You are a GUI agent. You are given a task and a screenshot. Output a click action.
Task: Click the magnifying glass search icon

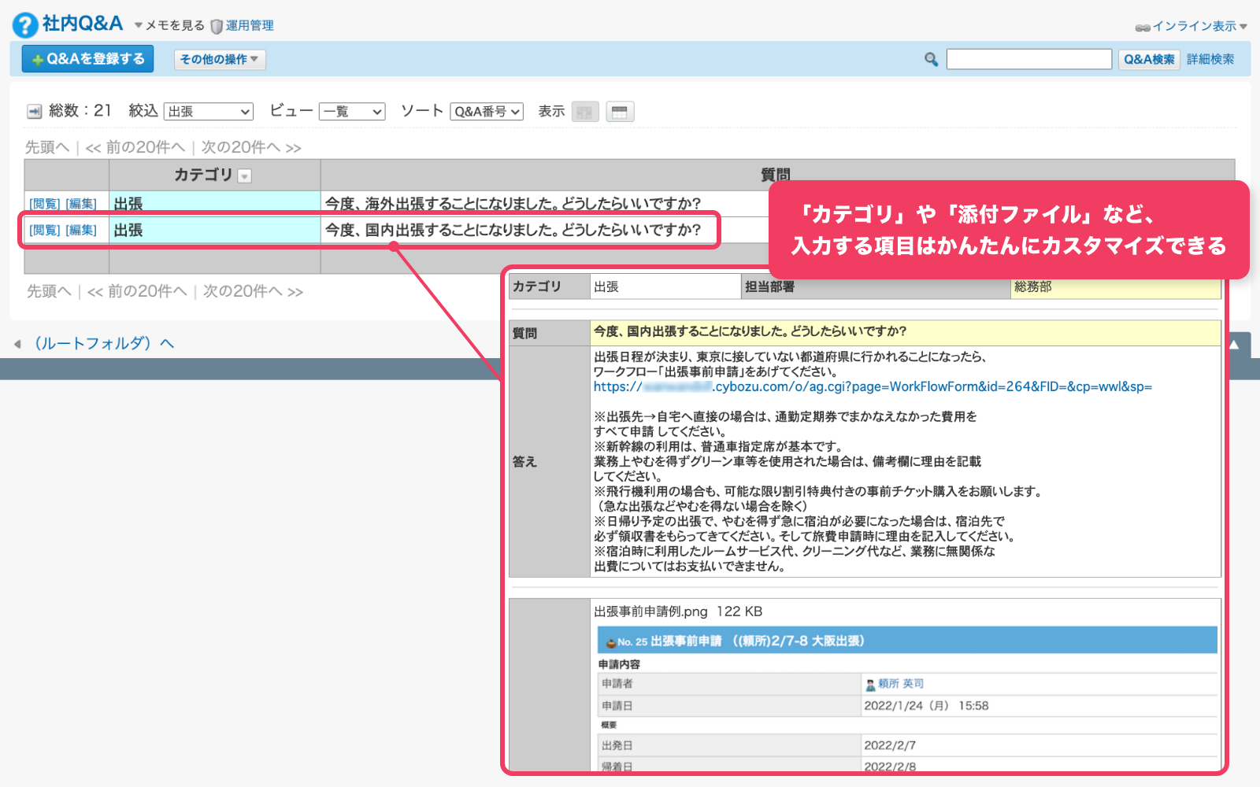coord(931,59)
